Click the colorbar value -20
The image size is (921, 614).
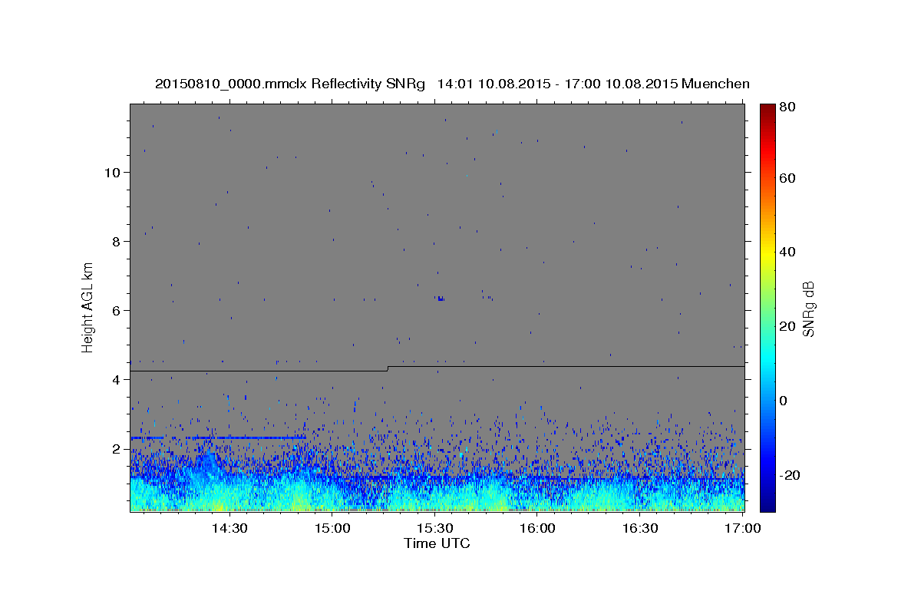[791, 475]
